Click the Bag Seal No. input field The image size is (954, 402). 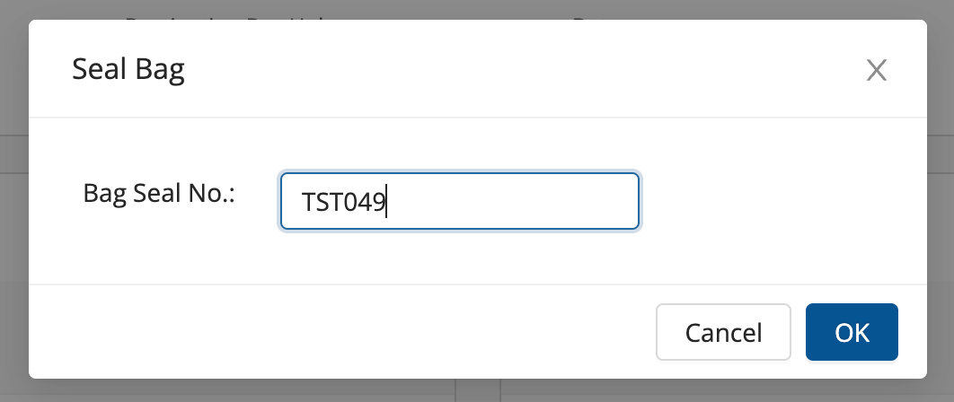tap(503, 202)
